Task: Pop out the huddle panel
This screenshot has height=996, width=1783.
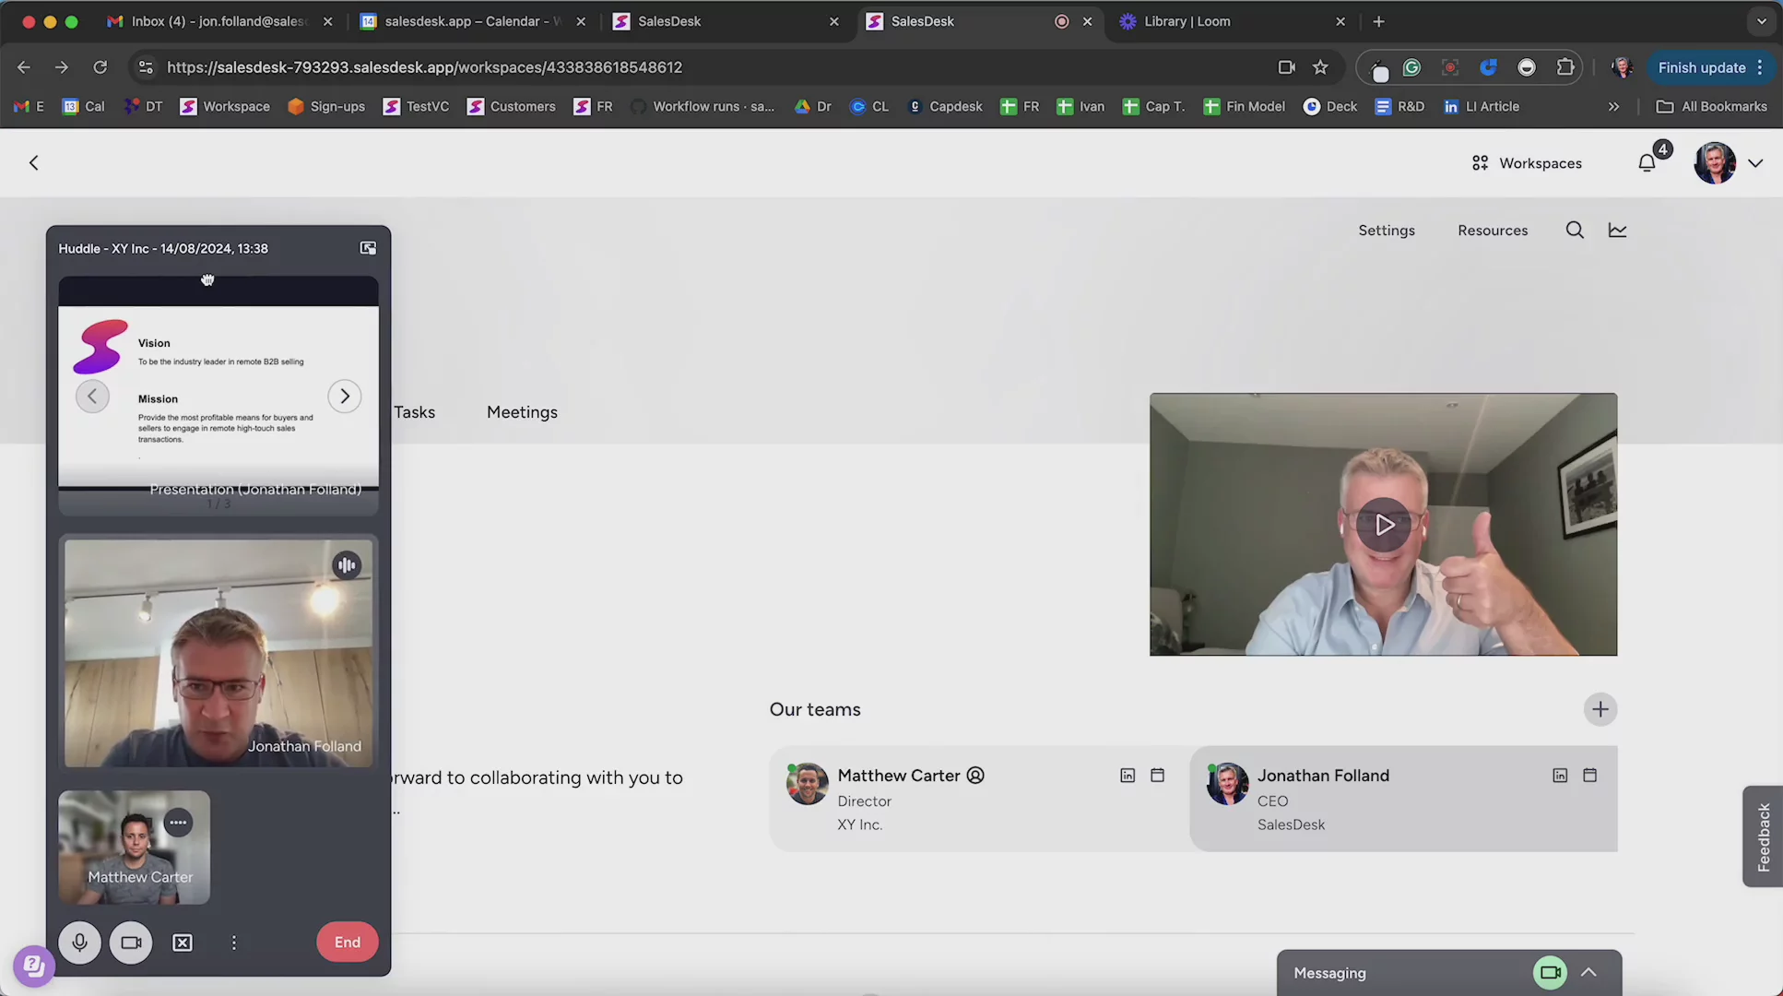Action: pyautogui.click(x=368, y=248)
